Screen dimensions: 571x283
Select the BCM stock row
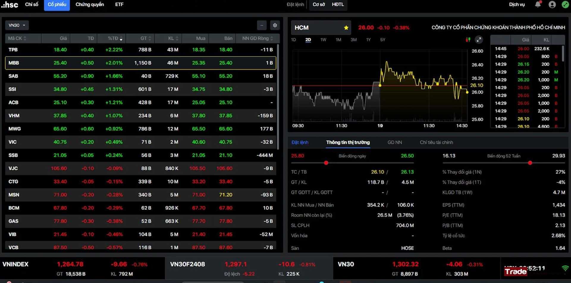click(141, 208)
